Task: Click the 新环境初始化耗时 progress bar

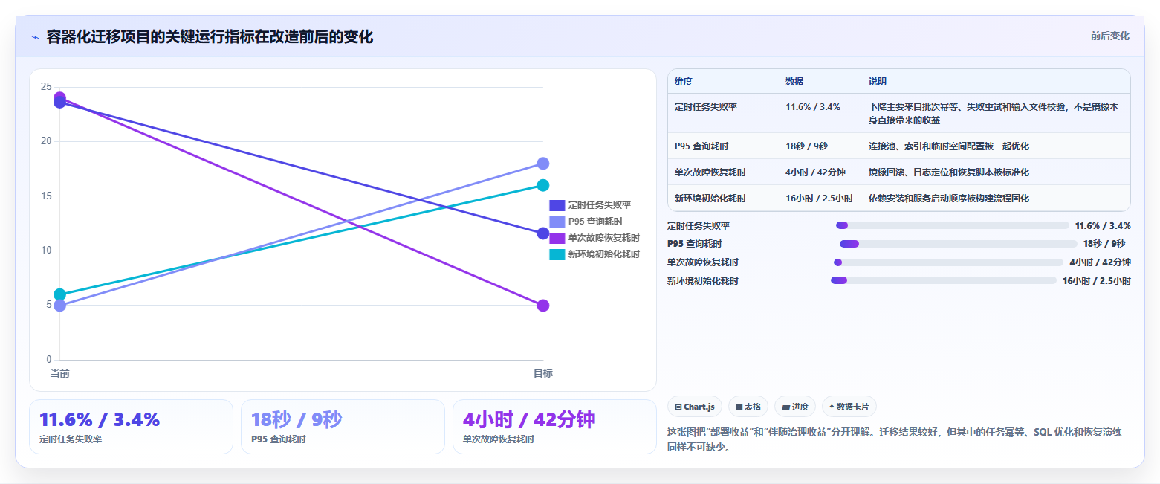Action: 944,280
